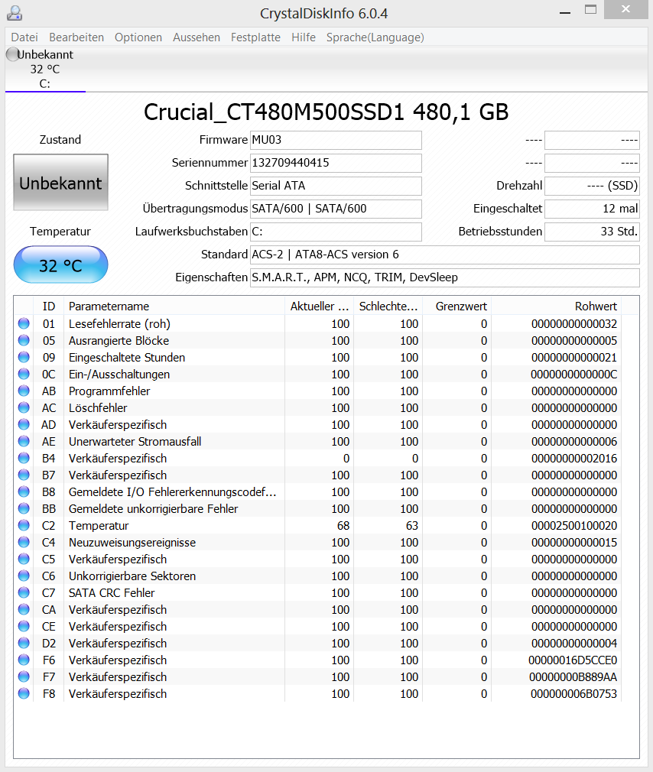Open the Aussehen menu

coord(197,37)
